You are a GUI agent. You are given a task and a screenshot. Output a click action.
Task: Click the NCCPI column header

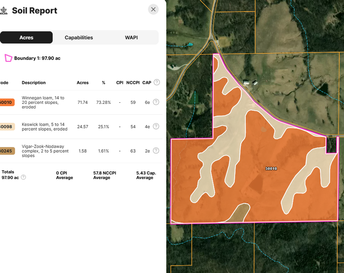click(133, 82)
